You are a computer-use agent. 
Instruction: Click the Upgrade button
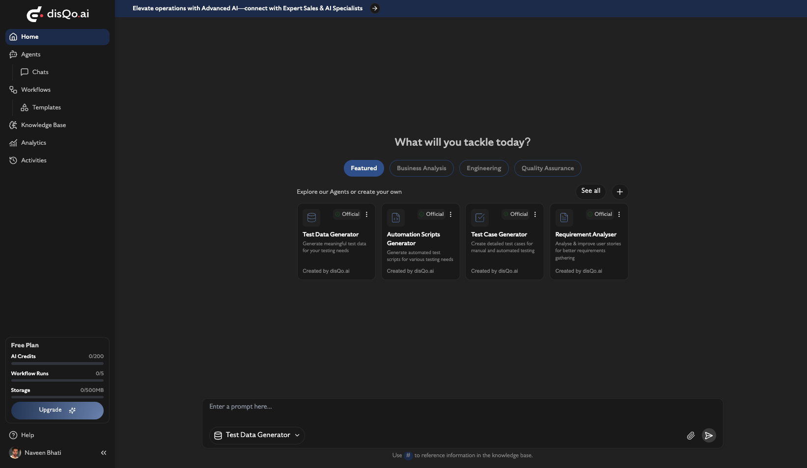57,410
